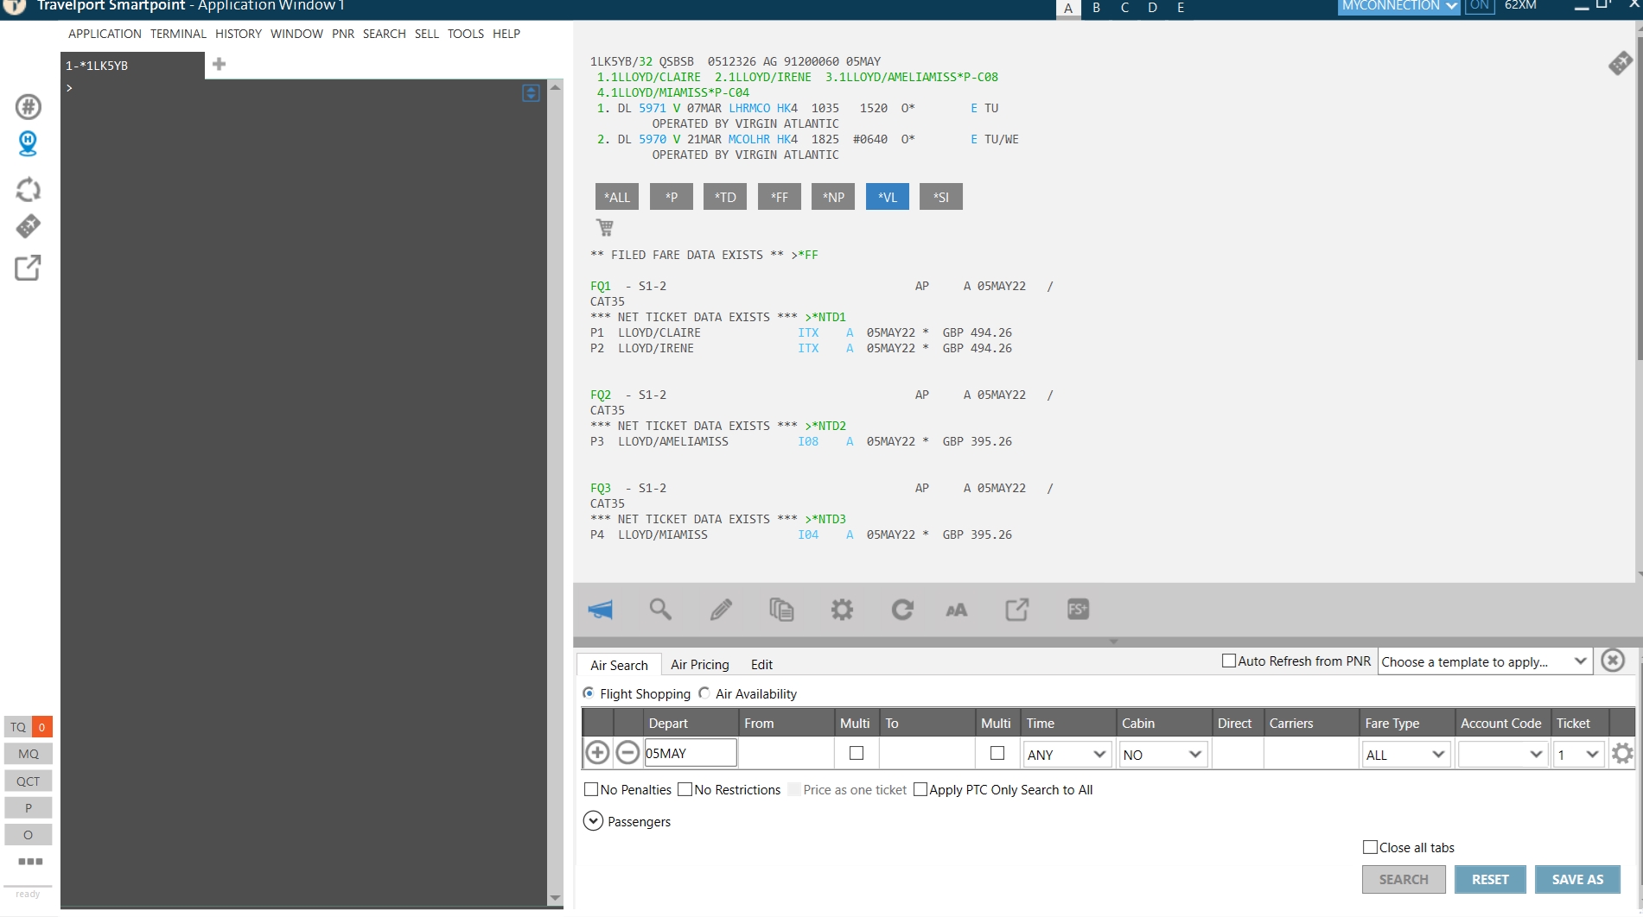Select the Air Availability radio button
Screen dimensions: 1643x917
pos(704,693)
